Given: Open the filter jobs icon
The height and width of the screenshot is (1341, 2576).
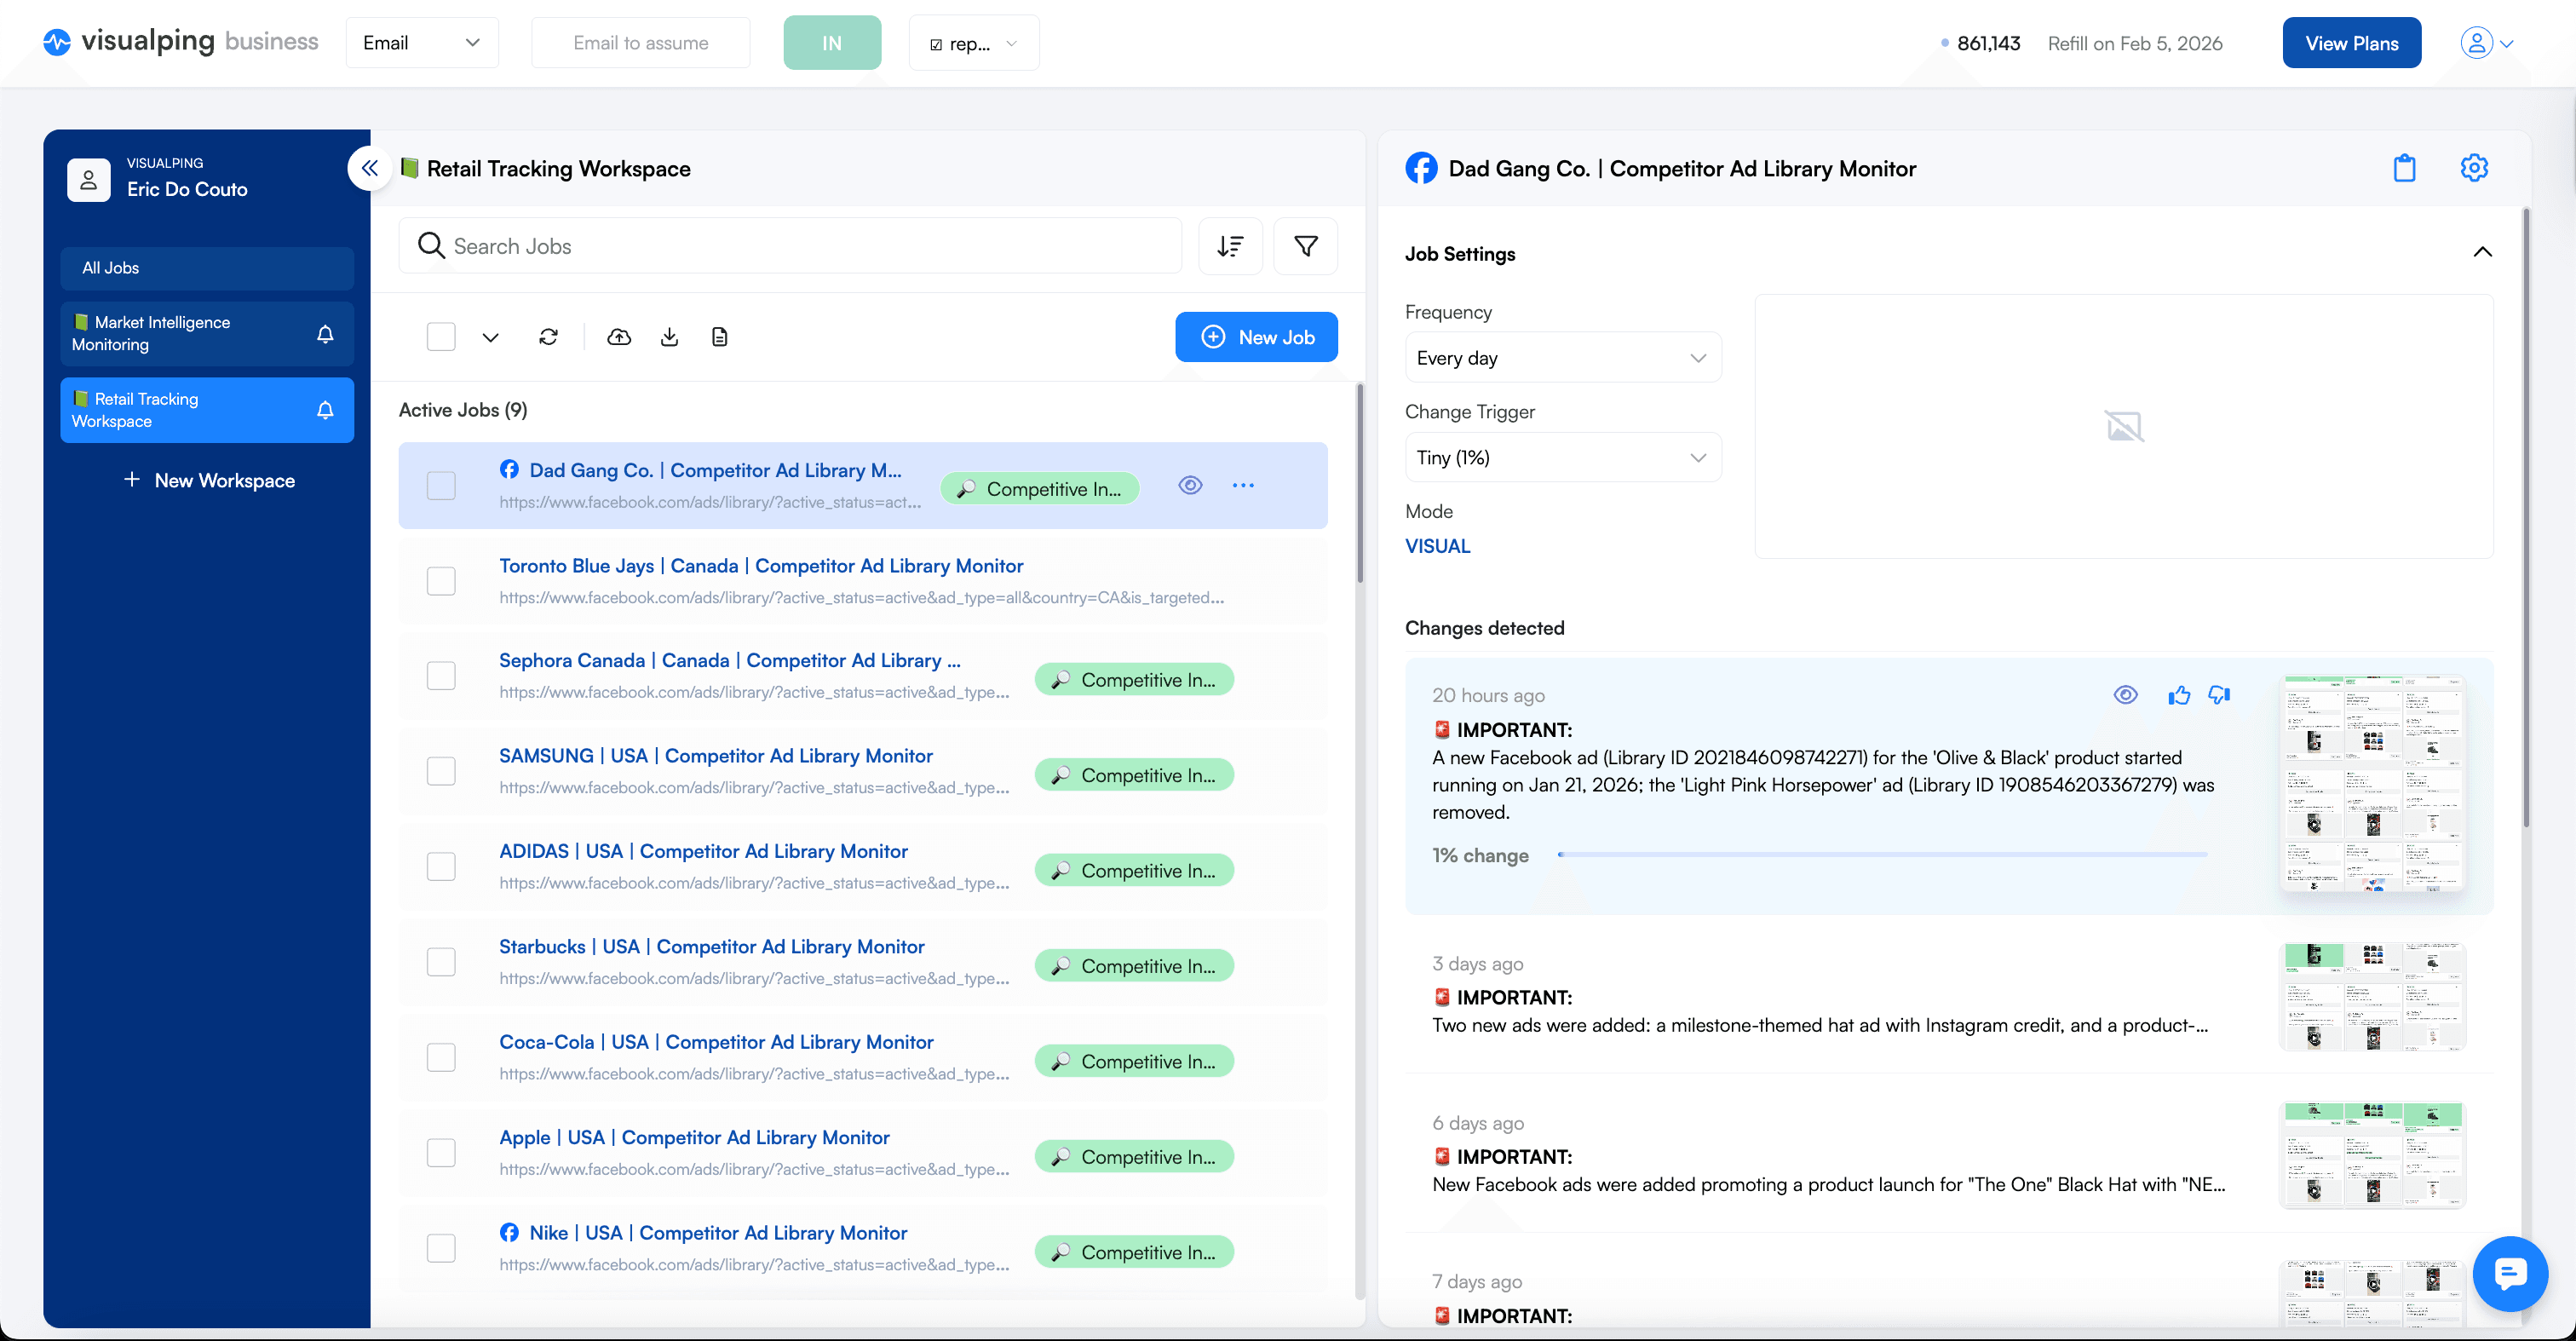Looking at the screenshot, I should click(x=1305, y=246).
